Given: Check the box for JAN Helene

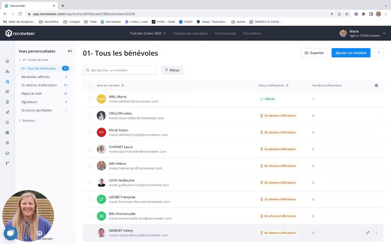Looking at the screenshot, I should (90, 166).
